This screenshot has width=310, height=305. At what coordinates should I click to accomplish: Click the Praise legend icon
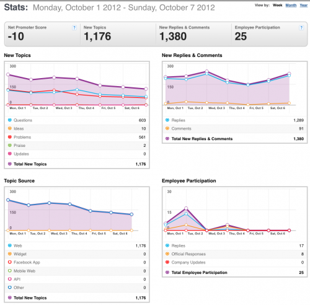pyautogui.click(x=10, y=146)
